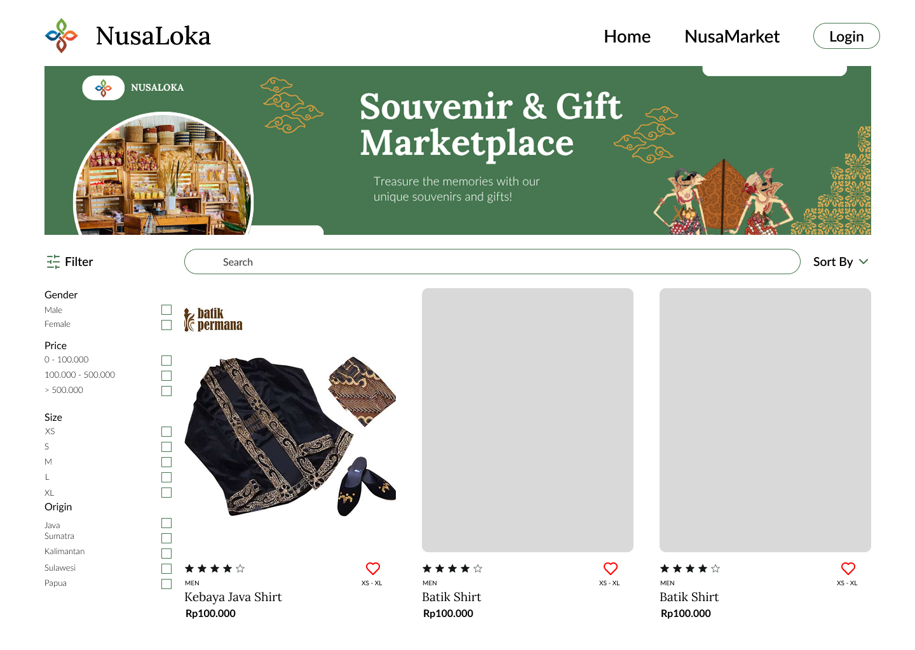Toggle the Filter panel header

(x=70, y=262)
